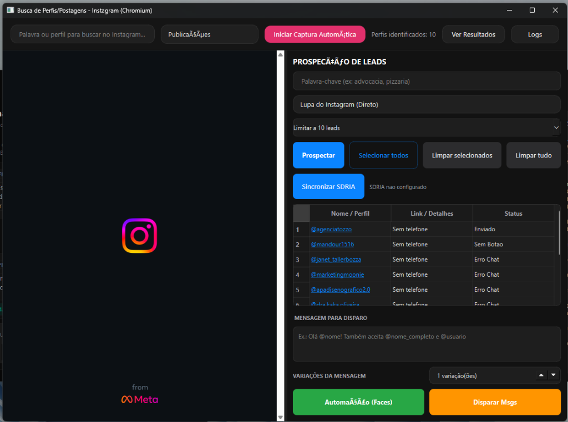568x422 pixels.
Task: Click the Sem Botao status cell
Action: click(x=513, y=244)
